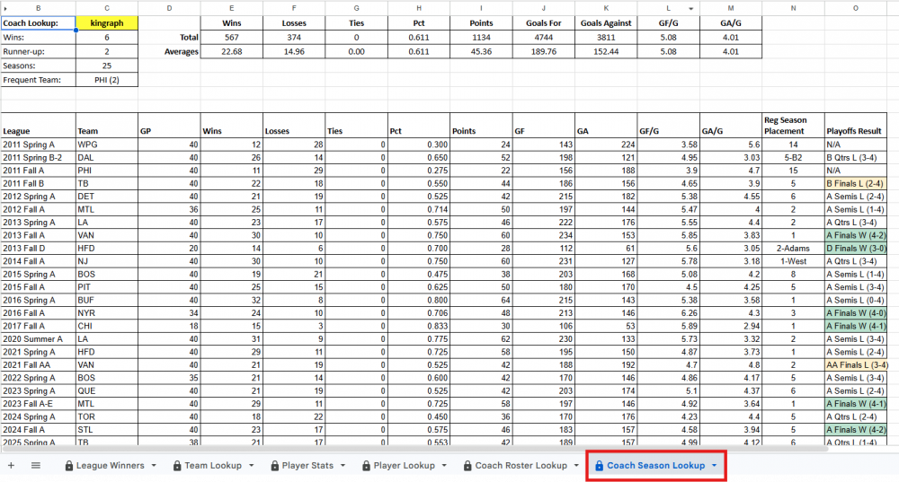Switch to the League Winners sheet
Image resolution: width=899 pixels, height=482 pixels.
point(110,466)
